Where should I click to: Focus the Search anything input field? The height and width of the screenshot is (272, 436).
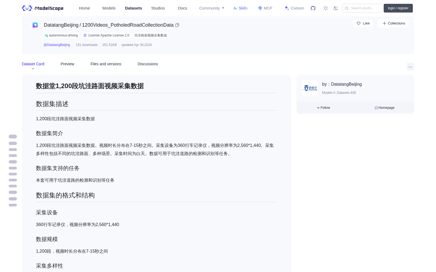coord(362,8)
